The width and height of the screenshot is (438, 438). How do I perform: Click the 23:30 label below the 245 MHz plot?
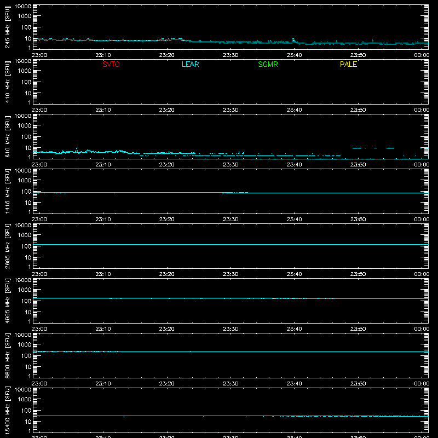click(230, 55)
